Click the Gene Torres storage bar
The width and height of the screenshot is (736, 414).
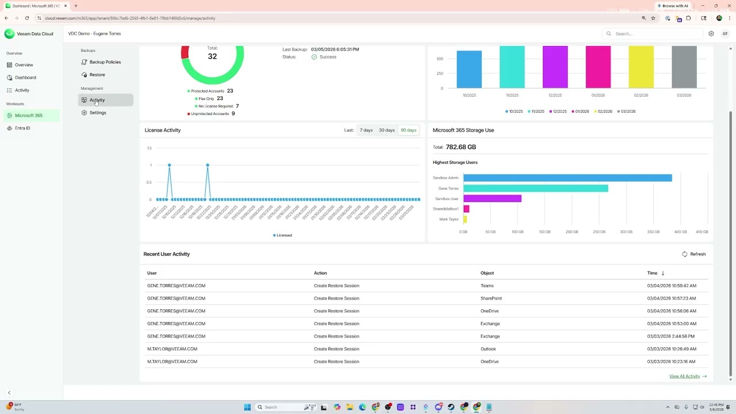tap(536, 189)
